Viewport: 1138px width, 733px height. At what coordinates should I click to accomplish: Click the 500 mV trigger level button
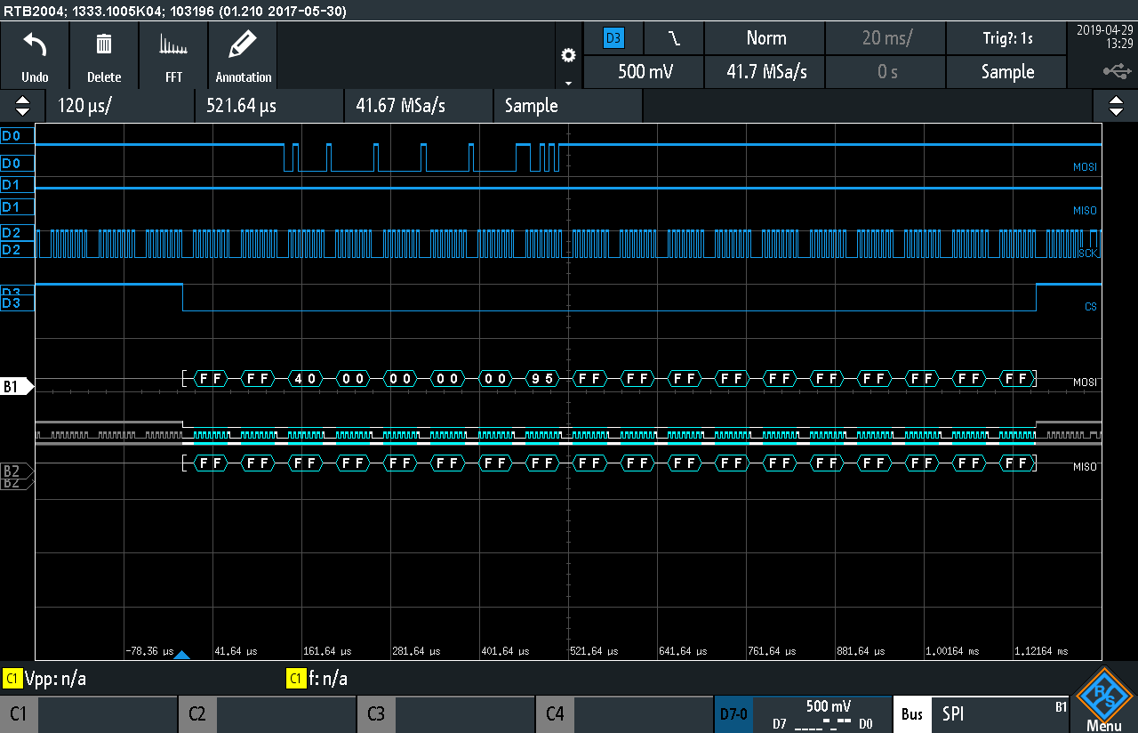(644, 72)
